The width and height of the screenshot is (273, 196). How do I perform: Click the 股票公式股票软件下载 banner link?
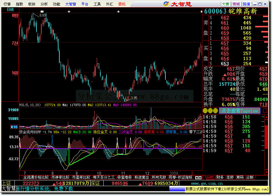(227, 189)
